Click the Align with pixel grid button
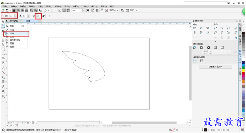 [x=215, y=67]
